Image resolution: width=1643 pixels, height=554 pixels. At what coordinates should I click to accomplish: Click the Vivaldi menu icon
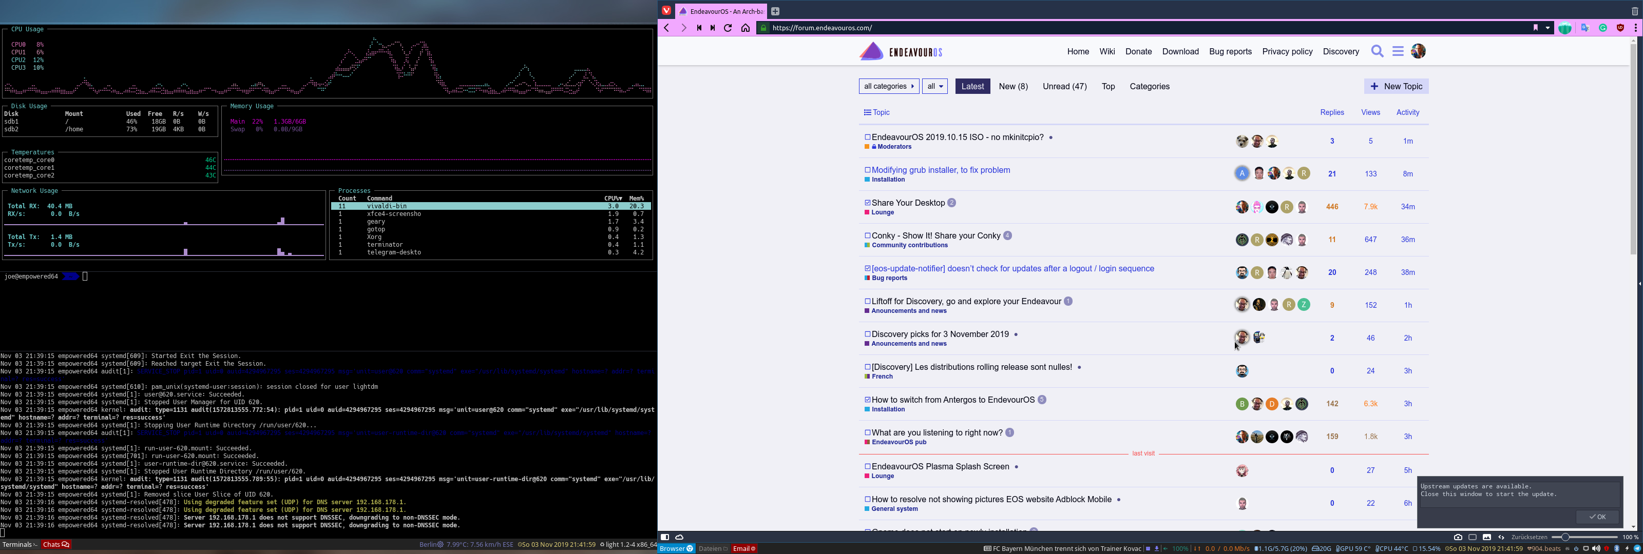666,11
